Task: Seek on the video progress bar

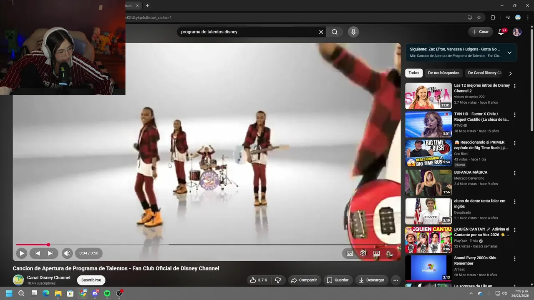Action: [207, 245]
